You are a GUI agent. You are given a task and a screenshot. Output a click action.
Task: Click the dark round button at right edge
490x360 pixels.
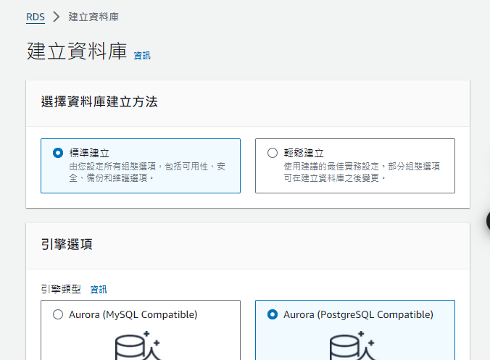488,221
